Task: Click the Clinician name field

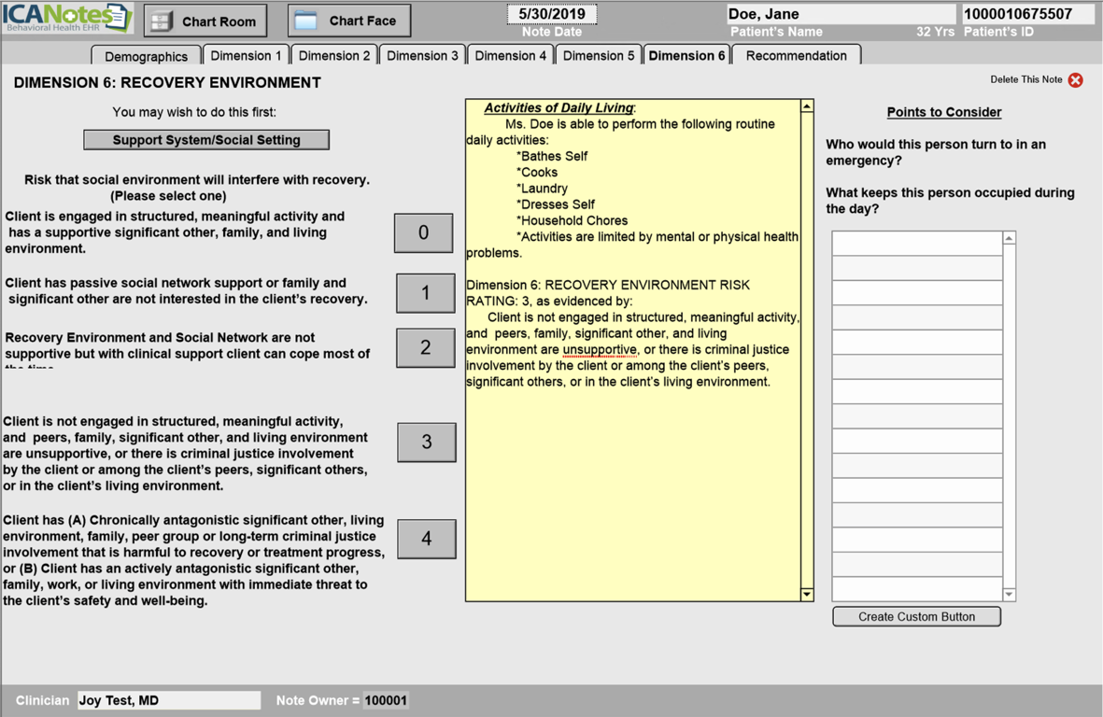Action: coord(168,700)
